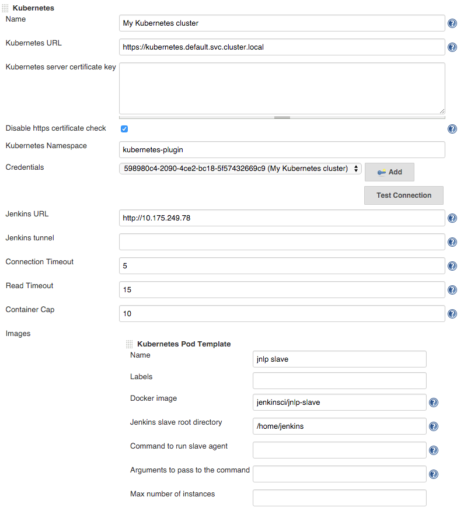Uncheck Disable https certificate check
This screenshot has height=511, width=464.
[124, 129]
